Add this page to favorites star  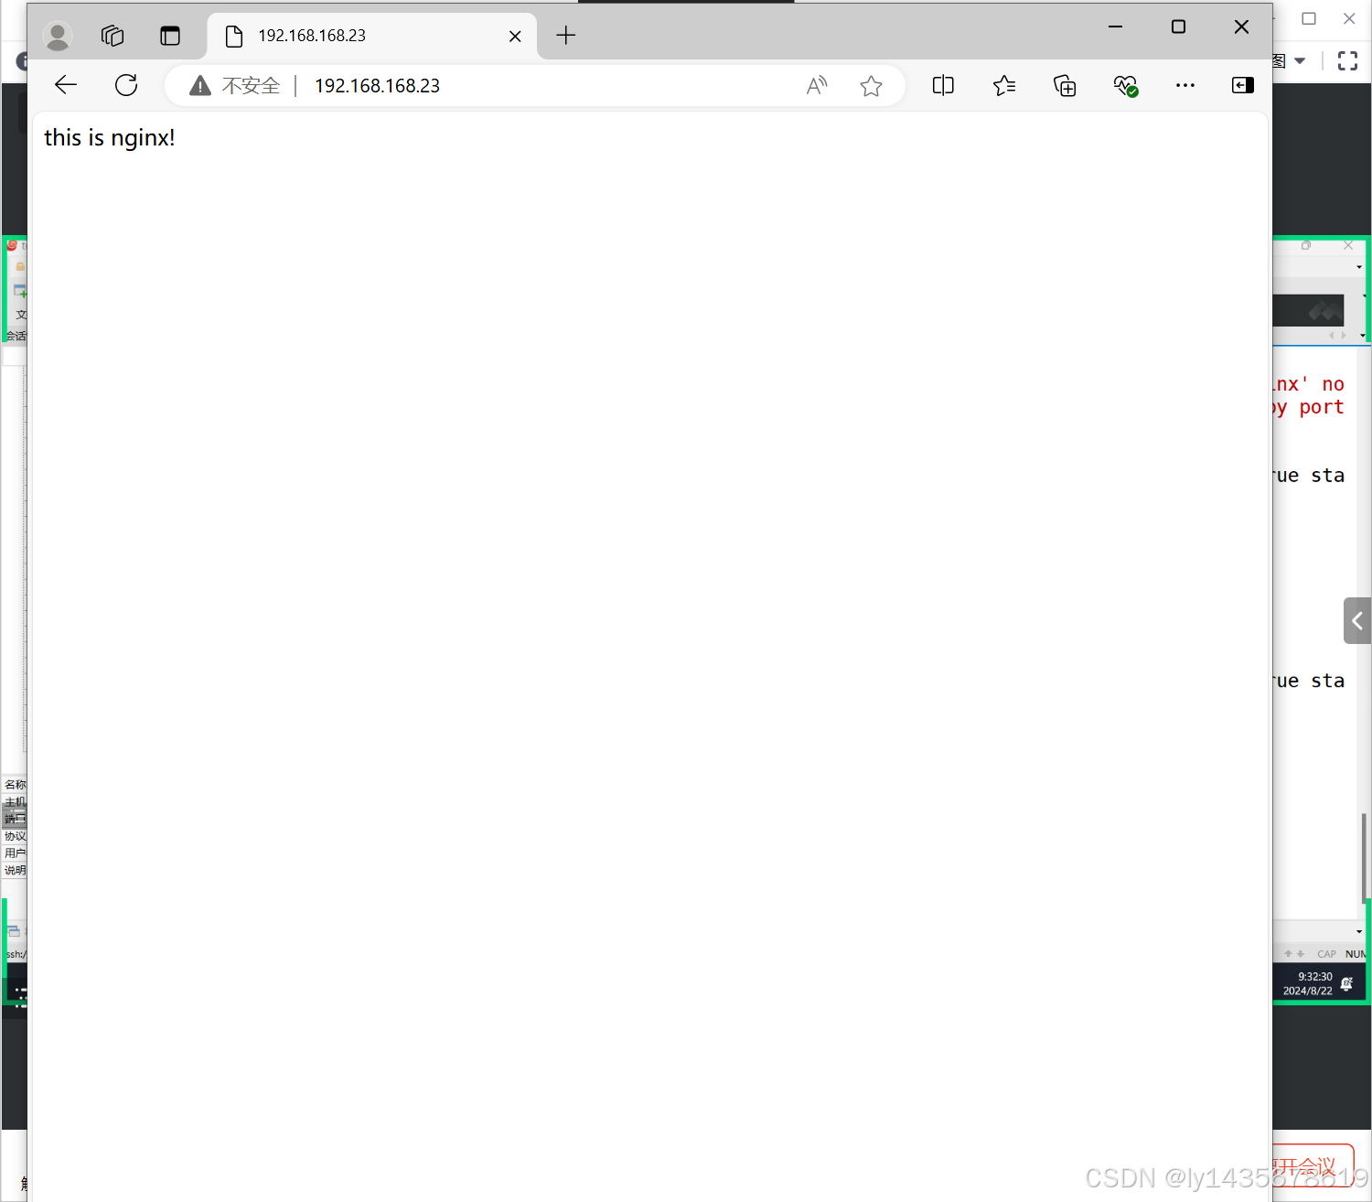(x=871, y=86)
